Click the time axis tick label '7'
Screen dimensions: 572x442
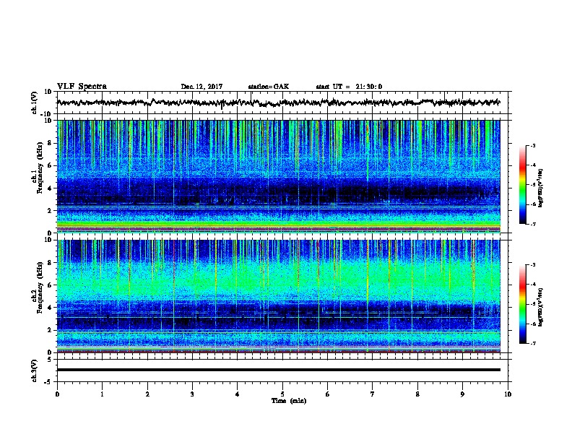pos(373,394)
